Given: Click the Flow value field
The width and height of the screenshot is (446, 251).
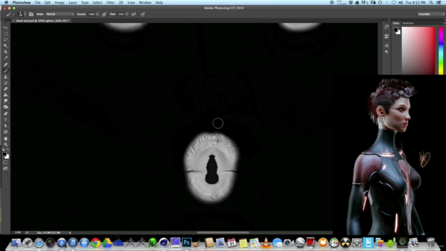Looking at the screenshot, I should click(x=121, y=14).
